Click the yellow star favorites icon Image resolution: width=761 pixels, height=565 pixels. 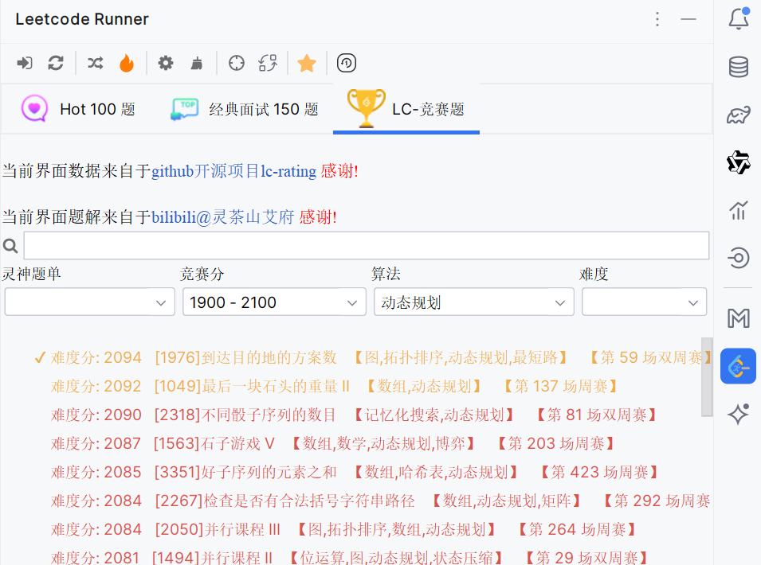[307, 64]
